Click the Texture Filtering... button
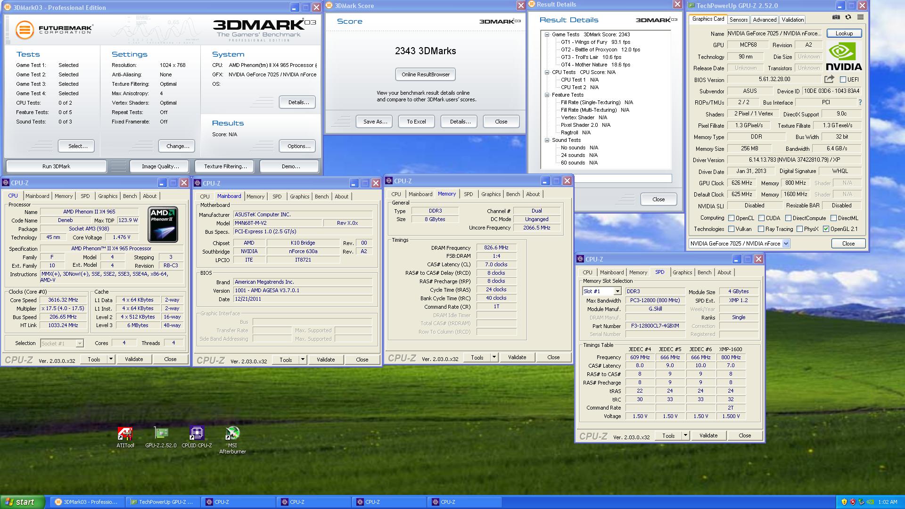This screenshot has height=509, width=905. tap(225, 166)
